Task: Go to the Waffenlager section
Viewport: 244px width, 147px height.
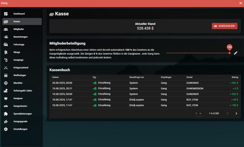Action: (22, 75)
